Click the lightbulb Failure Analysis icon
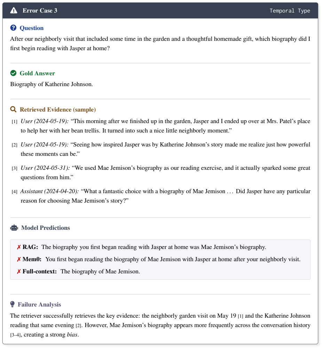 coord(13,304)
